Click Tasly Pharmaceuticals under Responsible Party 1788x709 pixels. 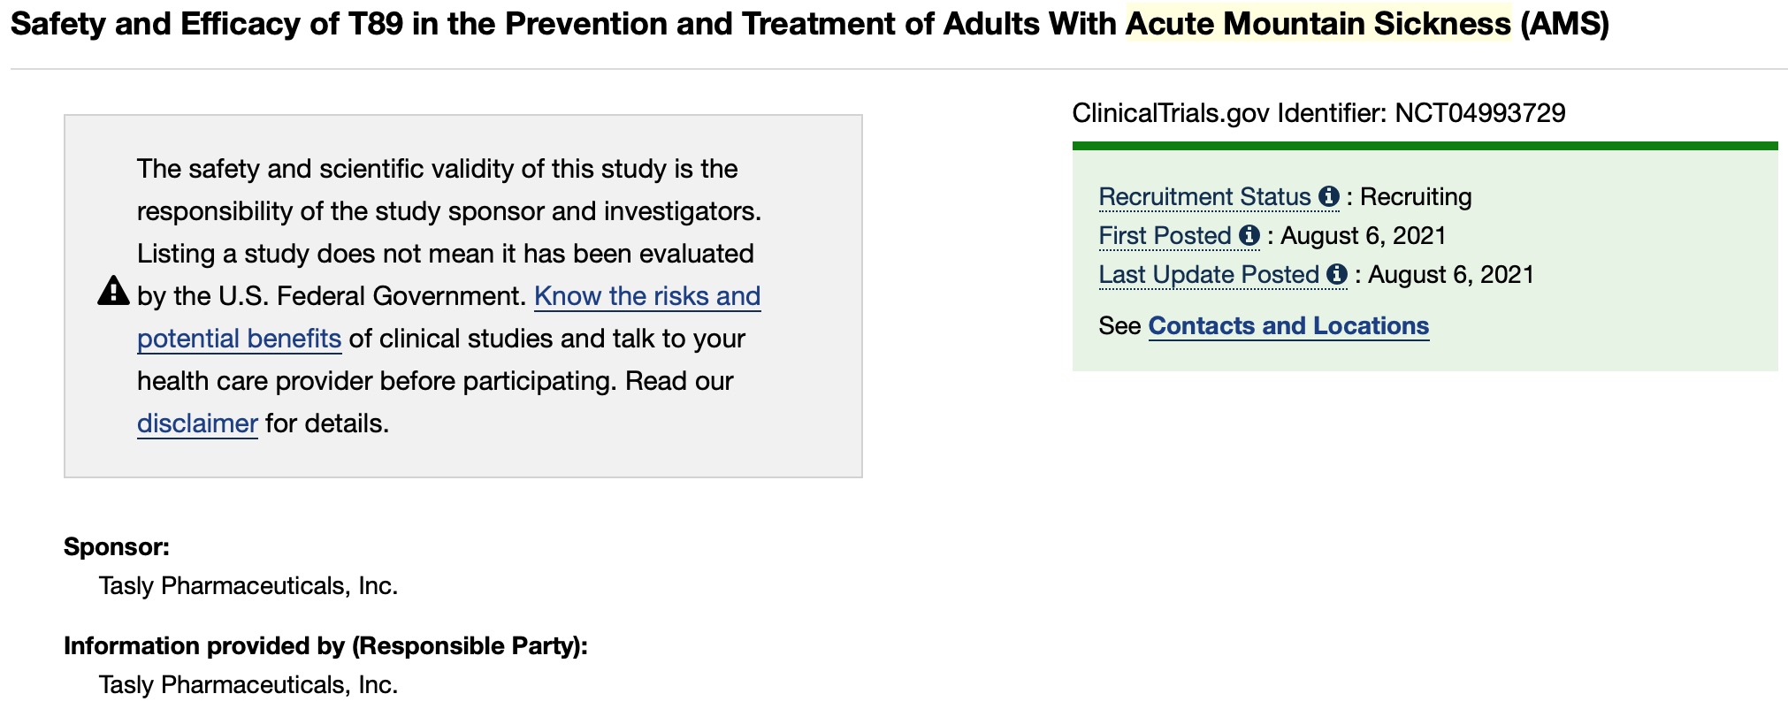click(248, 685)
